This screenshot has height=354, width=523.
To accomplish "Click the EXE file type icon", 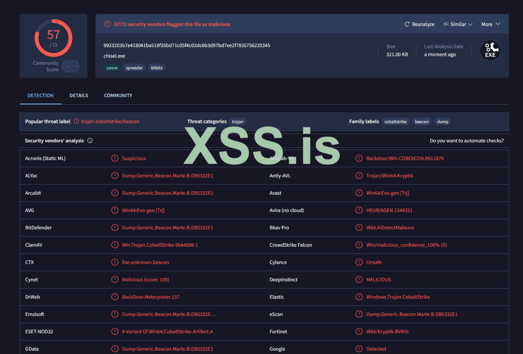I will coord(490,50).
